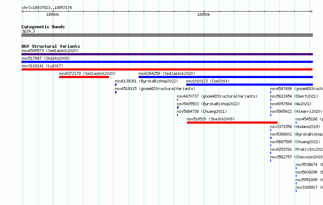Screen dimensions: 323x205
Task: Open label nsv5965422 (Almarri2020)
Action: pos(296,111)
